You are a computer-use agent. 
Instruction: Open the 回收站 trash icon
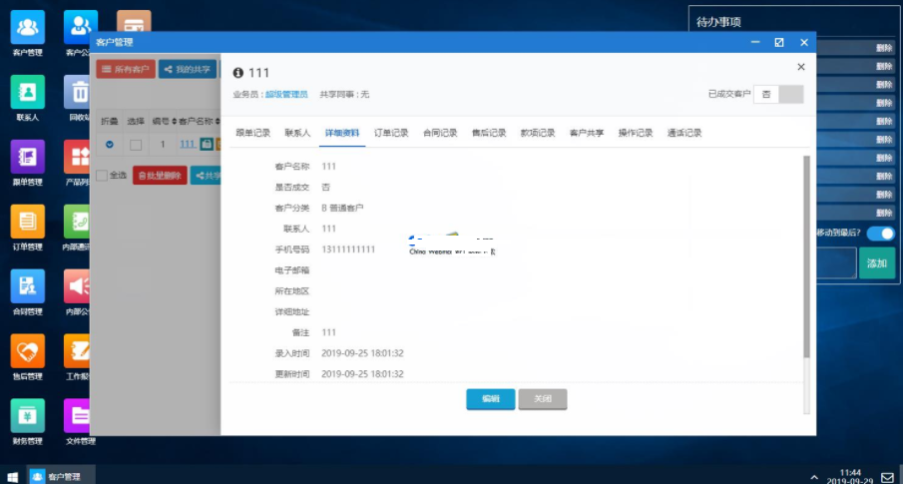77,92
